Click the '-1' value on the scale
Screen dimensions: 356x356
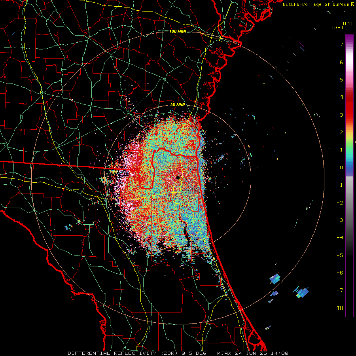pyautogui.click(x=340, y=185)
